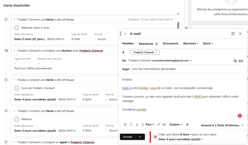The width and height of the screenshot is (248, 145).
Task: Open the Documents tab
Action: (x=170, y=44)
